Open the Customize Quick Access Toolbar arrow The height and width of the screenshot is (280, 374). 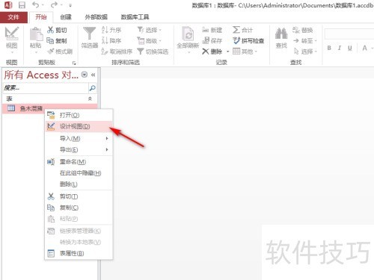point(70,5)
